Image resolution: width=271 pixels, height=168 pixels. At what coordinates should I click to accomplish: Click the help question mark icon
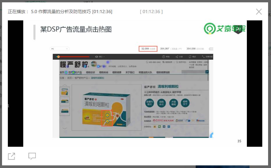tap(163, 56)
